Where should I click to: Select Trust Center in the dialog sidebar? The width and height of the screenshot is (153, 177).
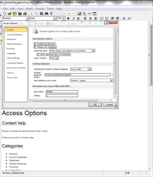[x=12, y=77]
